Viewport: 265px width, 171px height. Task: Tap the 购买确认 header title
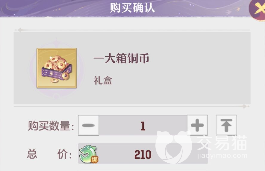pyautogui.click(x=132, y=7)
